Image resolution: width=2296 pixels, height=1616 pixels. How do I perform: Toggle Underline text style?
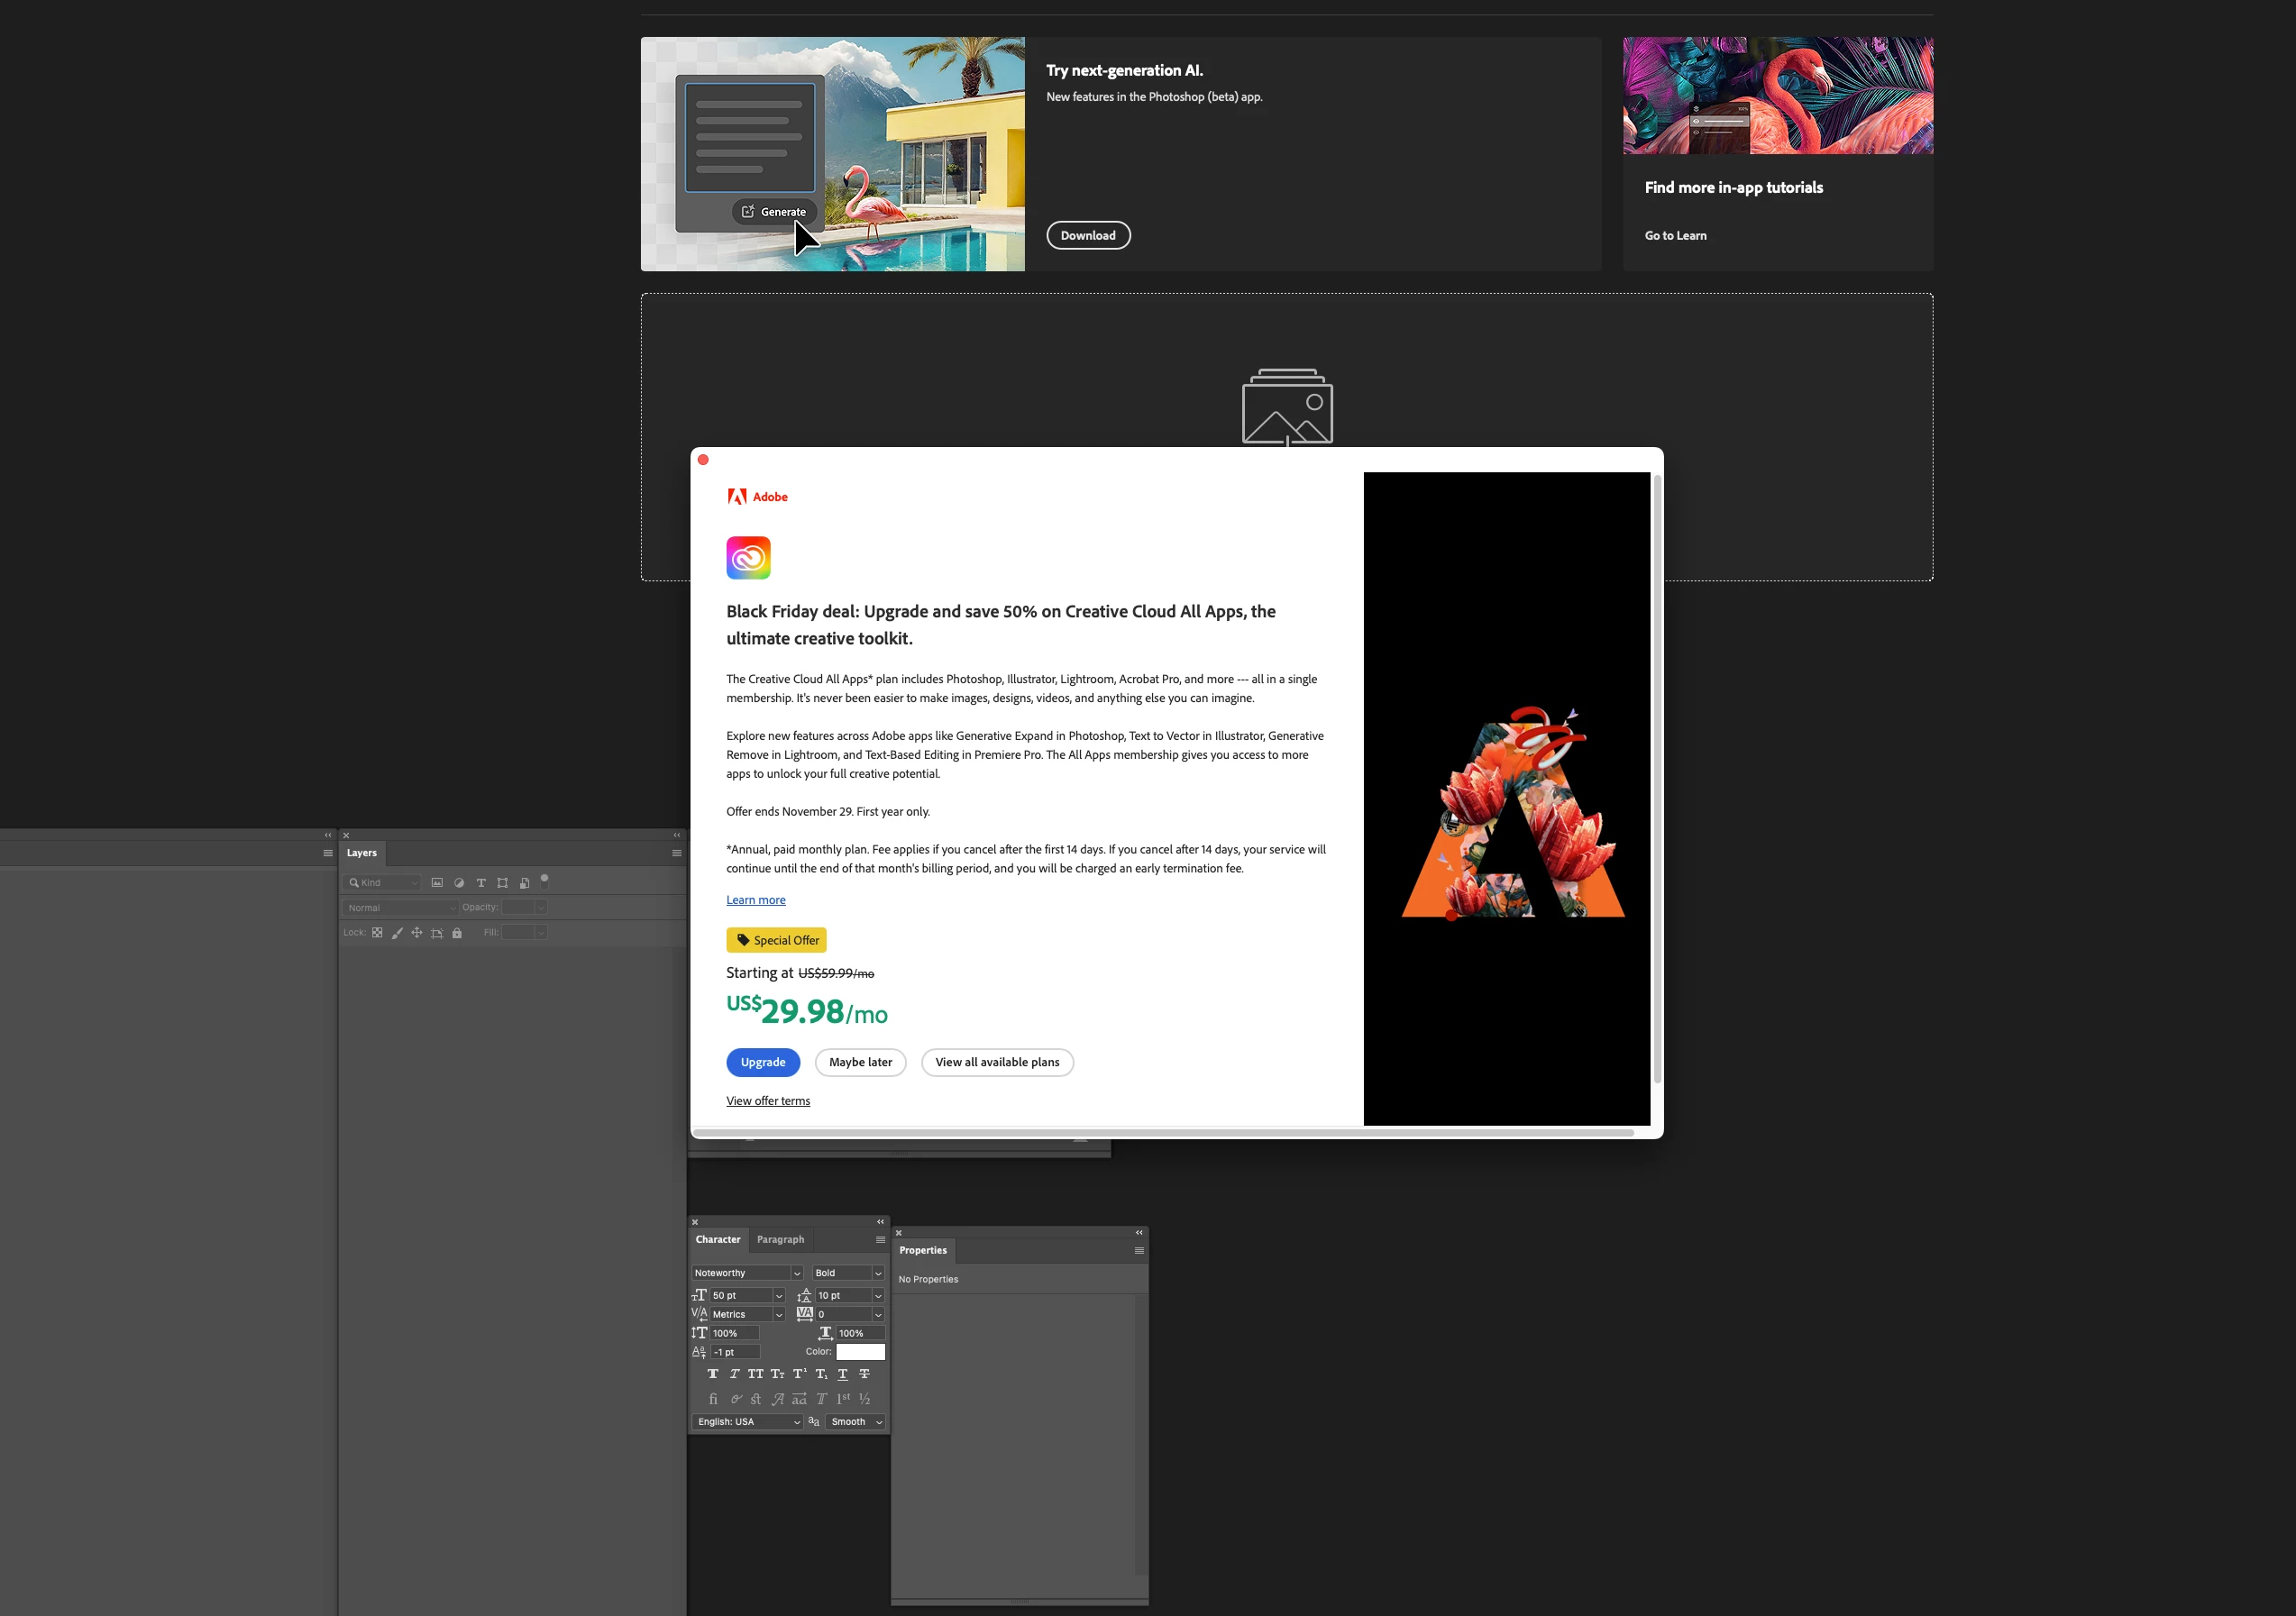843,1374
